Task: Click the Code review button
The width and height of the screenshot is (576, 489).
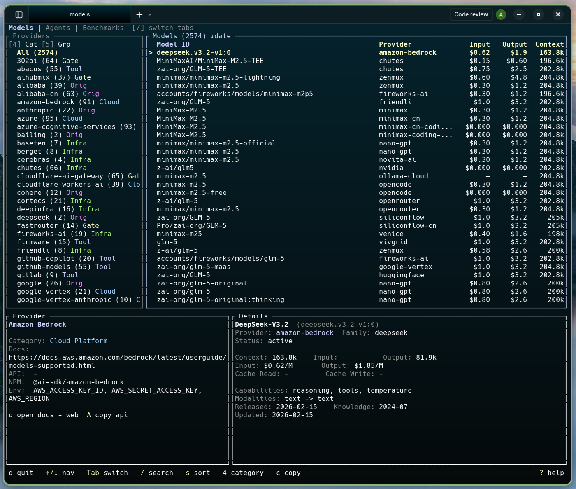Action: click(x=471, y=14)
